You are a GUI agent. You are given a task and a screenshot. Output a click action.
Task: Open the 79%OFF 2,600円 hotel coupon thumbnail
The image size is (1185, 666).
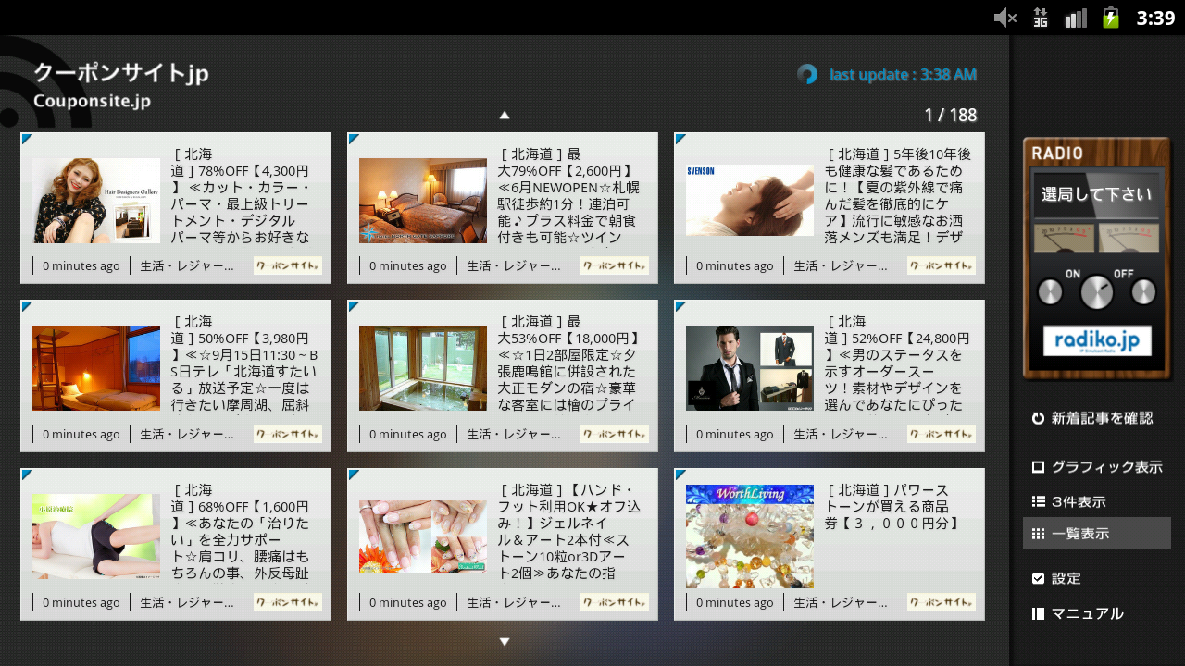pos(423,201)
